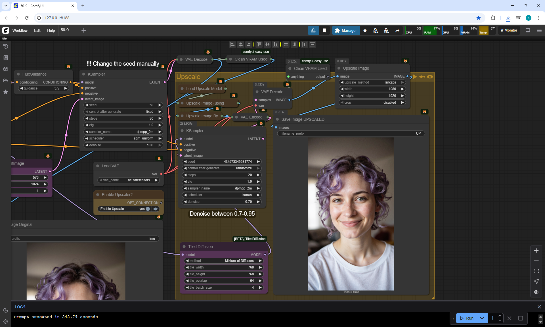Image resolution: width=545 pixels, height=327 pixels.
Task: Toggle the bottom panel icon
Action: pyautogui.click(x=528, y=30)
